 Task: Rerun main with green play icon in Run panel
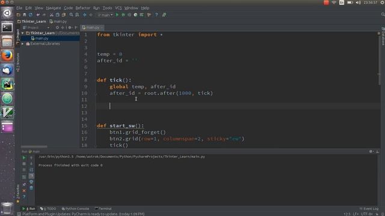24,158
